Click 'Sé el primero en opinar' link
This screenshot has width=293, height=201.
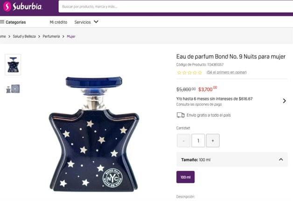click(x=226, y=72)
